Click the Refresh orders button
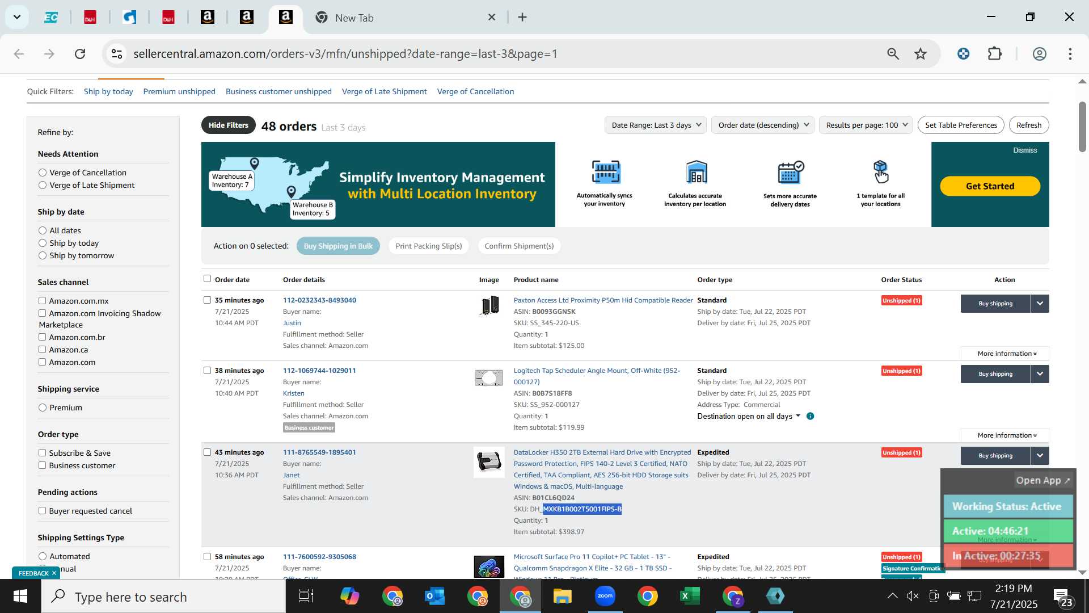This screenshot has height=613, width=1089. [1029, 125]
